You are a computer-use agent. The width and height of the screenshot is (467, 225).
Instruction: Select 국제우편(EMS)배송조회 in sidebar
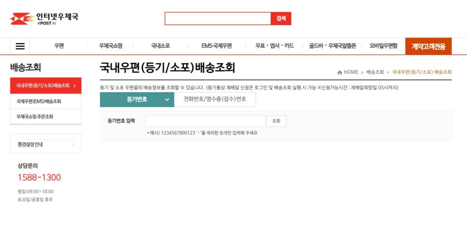(x=46, y=102)
